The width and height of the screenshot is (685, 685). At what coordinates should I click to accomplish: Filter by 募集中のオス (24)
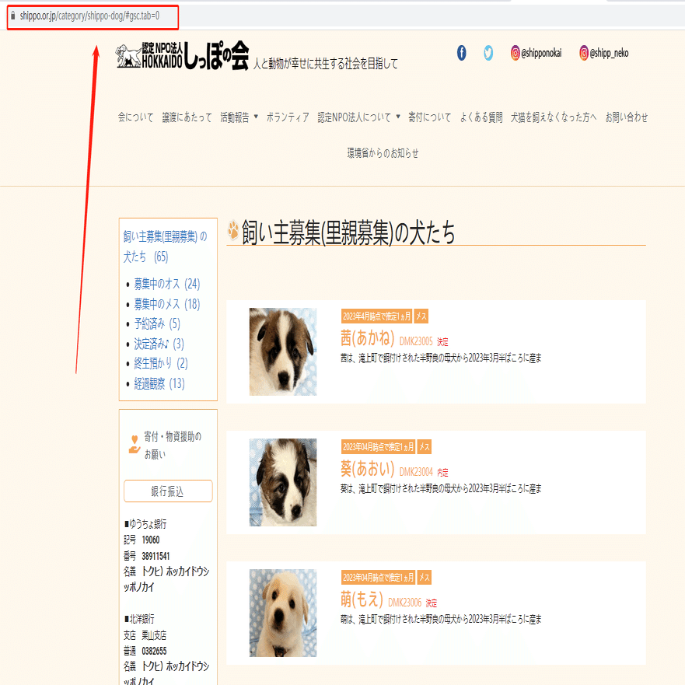point(167,284)
